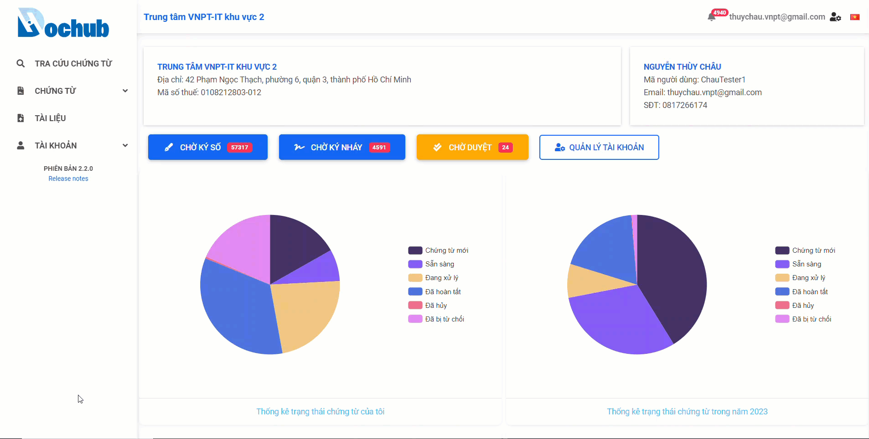
Task: Toggle 'Đã hoàn tất' legend in left chart
Action: tap(434, 291)
